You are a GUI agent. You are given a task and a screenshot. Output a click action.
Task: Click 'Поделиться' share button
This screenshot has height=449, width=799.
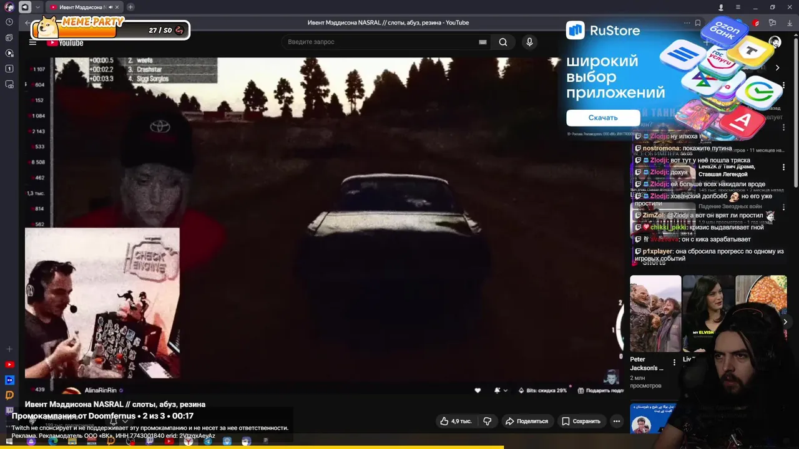pos(527,421)
